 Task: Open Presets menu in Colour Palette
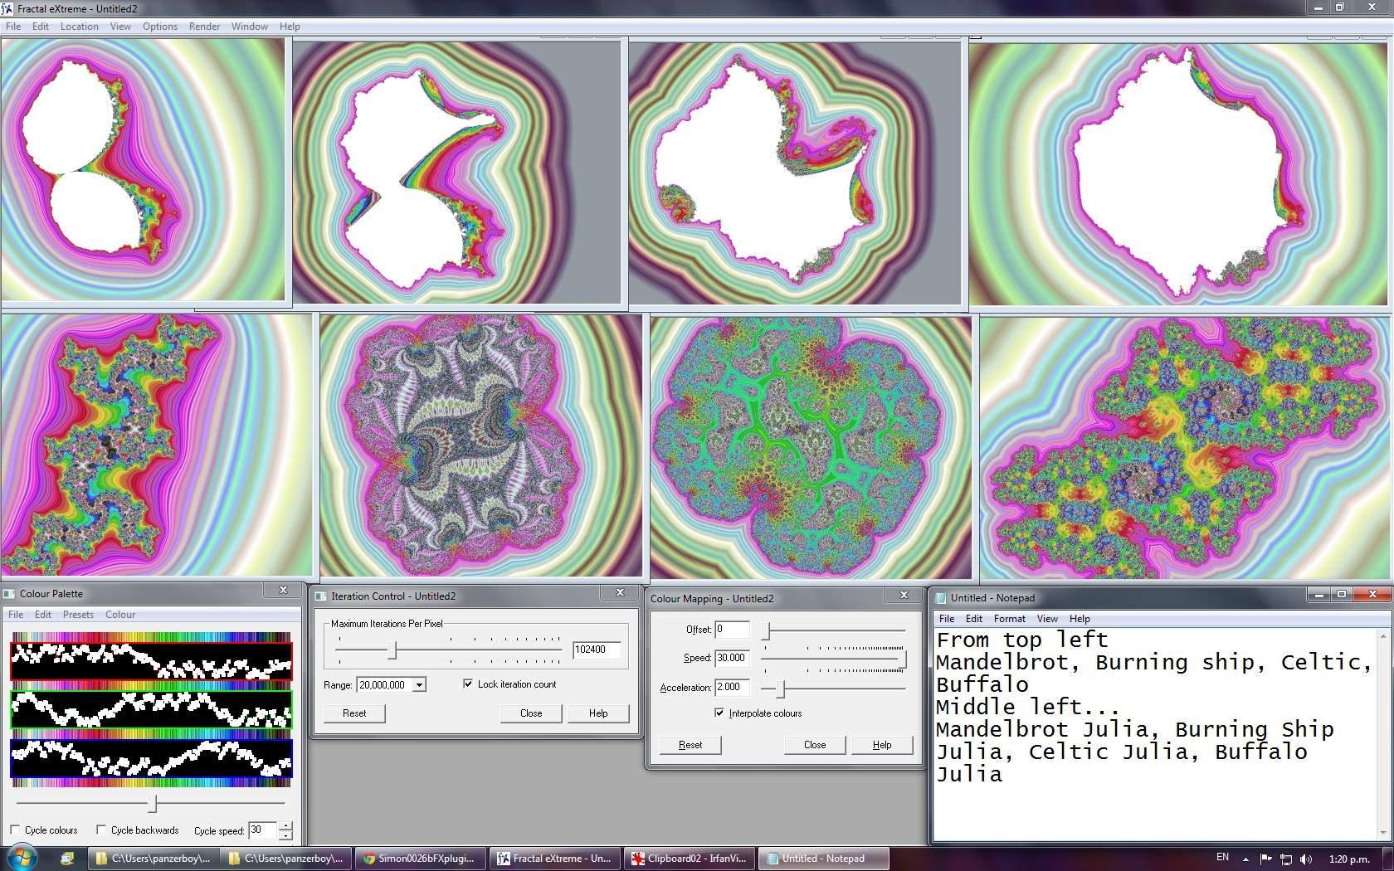click(x=78, y=615)
